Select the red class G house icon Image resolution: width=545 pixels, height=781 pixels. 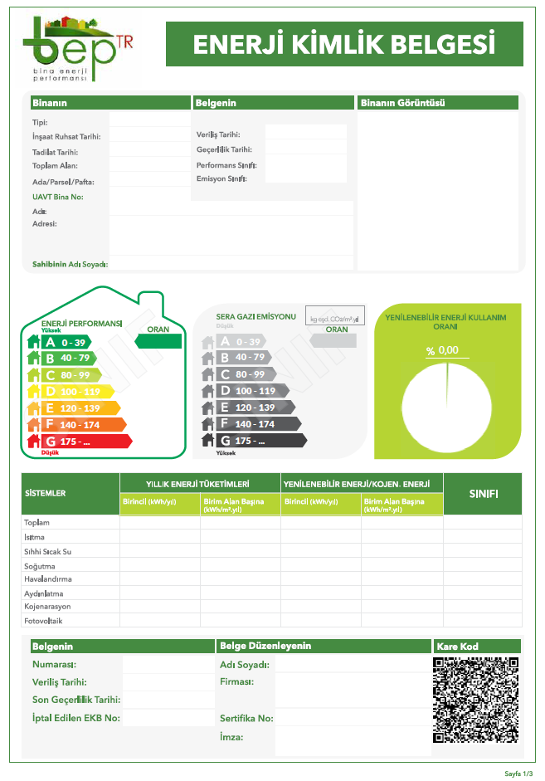pyautogui.click(x=34, y=442)
